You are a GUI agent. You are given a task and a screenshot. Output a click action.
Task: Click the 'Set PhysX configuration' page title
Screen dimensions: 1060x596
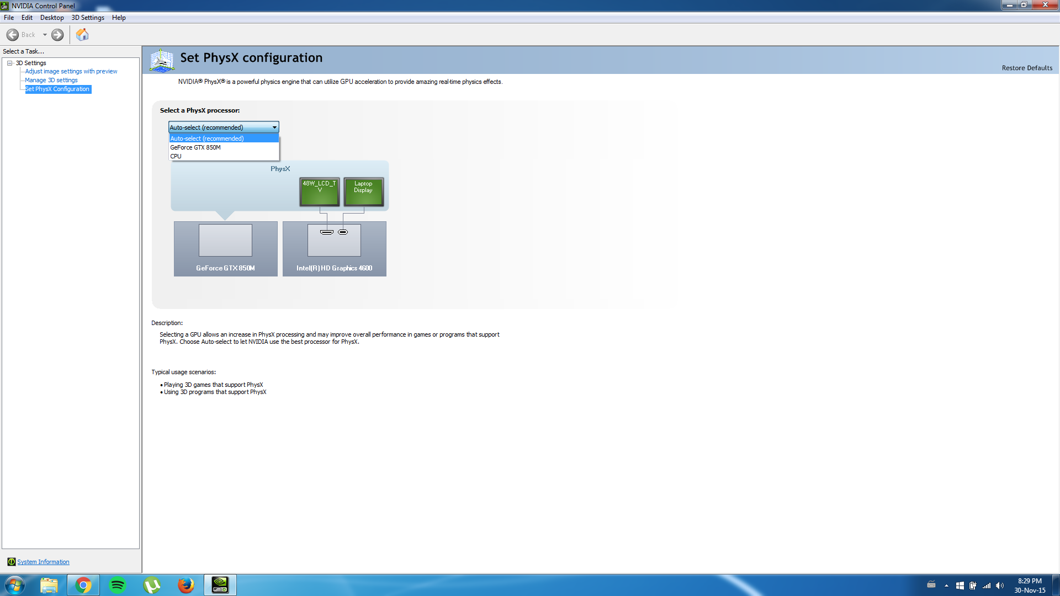(251, 57)
